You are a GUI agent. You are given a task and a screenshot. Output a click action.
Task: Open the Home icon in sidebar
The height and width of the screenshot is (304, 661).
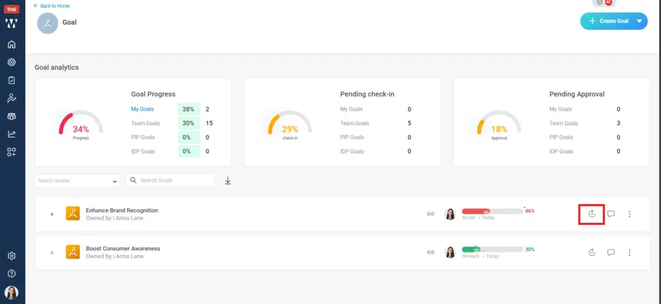point(12,45)
